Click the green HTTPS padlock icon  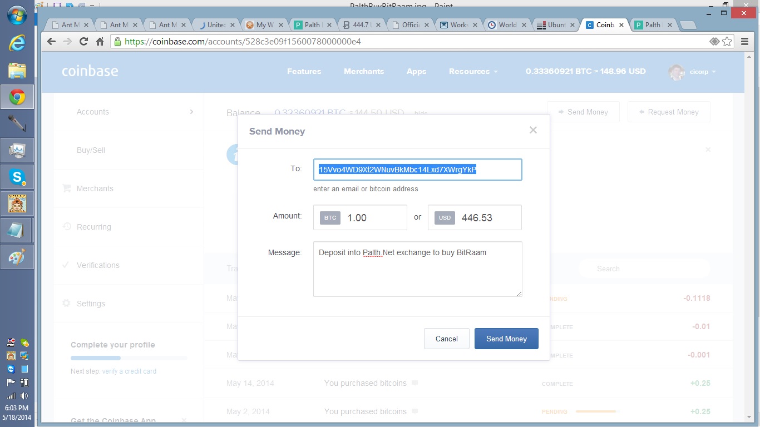117,41
